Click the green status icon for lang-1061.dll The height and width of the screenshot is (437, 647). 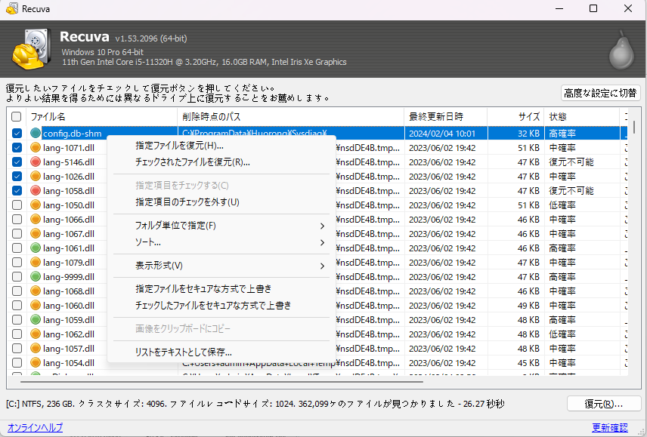(36, 248)
